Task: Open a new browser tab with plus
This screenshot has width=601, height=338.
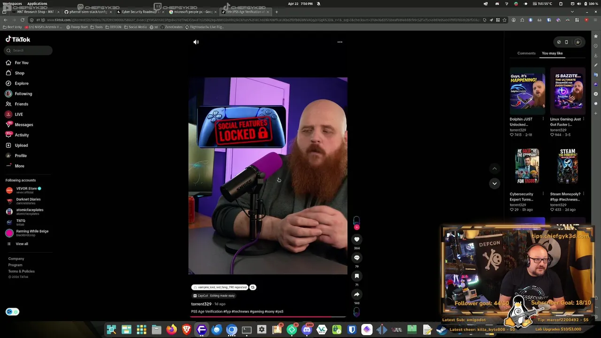Action: tap(277, 12)
